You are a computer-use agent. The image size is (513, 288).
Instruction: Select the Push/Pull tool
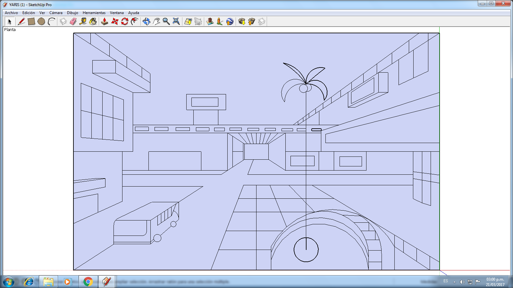tap(105, 21)
